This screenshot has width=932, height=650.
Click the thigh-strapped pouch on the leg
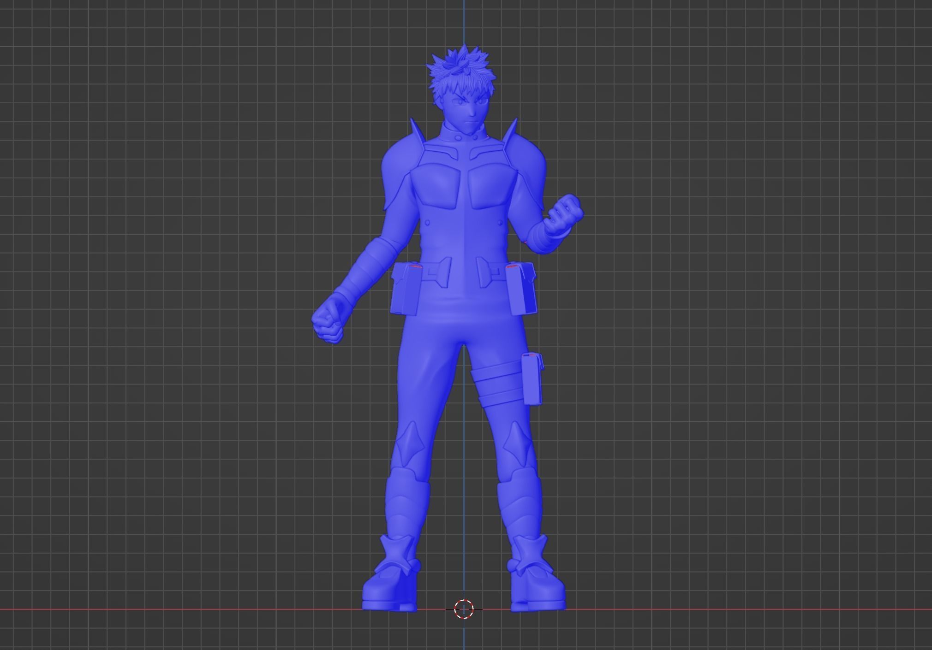(x=532, y=378)
